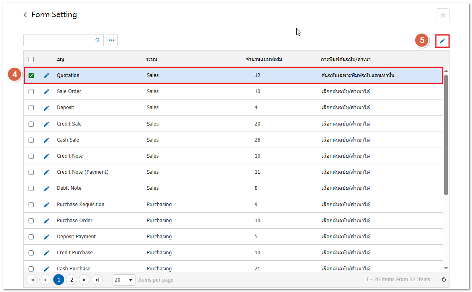This screenshot has width=472, height=292.
Task: Click the top-right edit pencil button
Action: pyautogui.click(x=442, y=41)
